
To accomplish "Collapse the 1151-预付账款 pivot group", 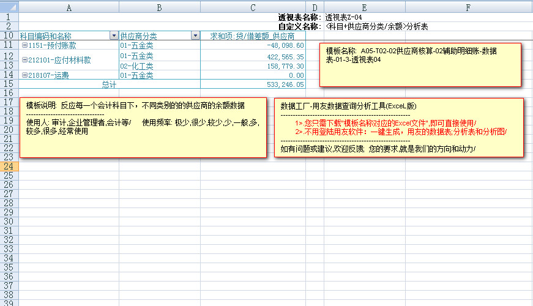I will click(24, 46).
